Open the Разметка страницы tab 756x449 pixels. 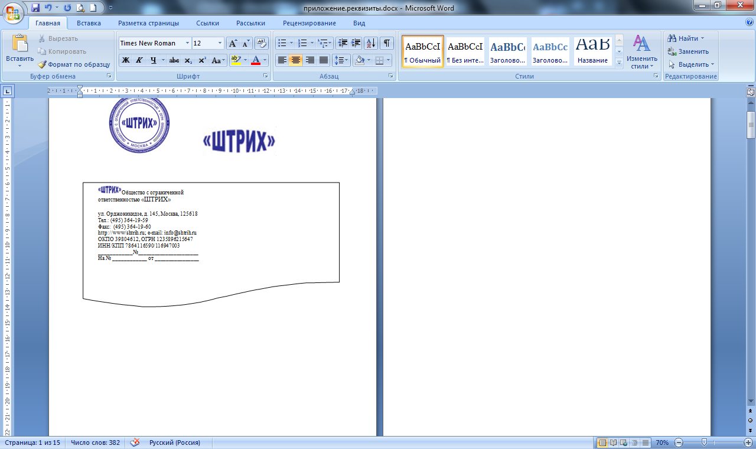(148, 23)
